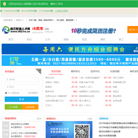This screenshot has width=138, height=138.
Task: Click 更多 beside 新闻动态
Action: click(x=90, y=118)
